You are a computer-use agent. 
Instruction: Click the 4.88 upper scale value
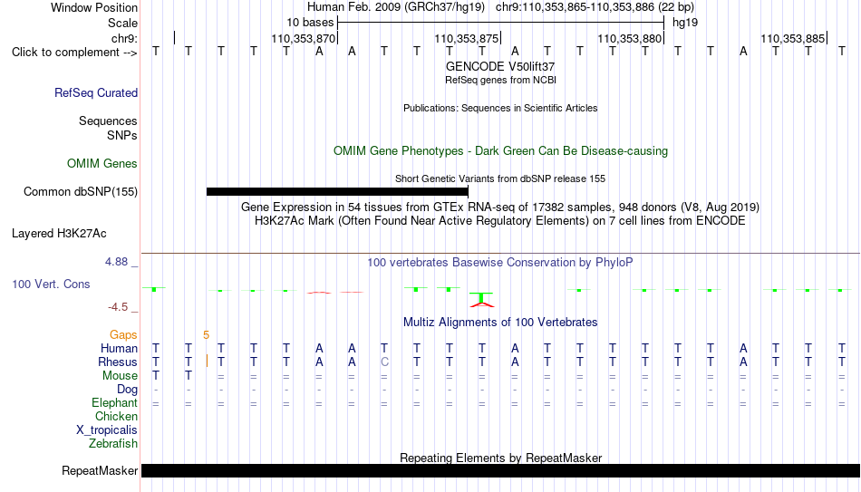click(116, 262)
